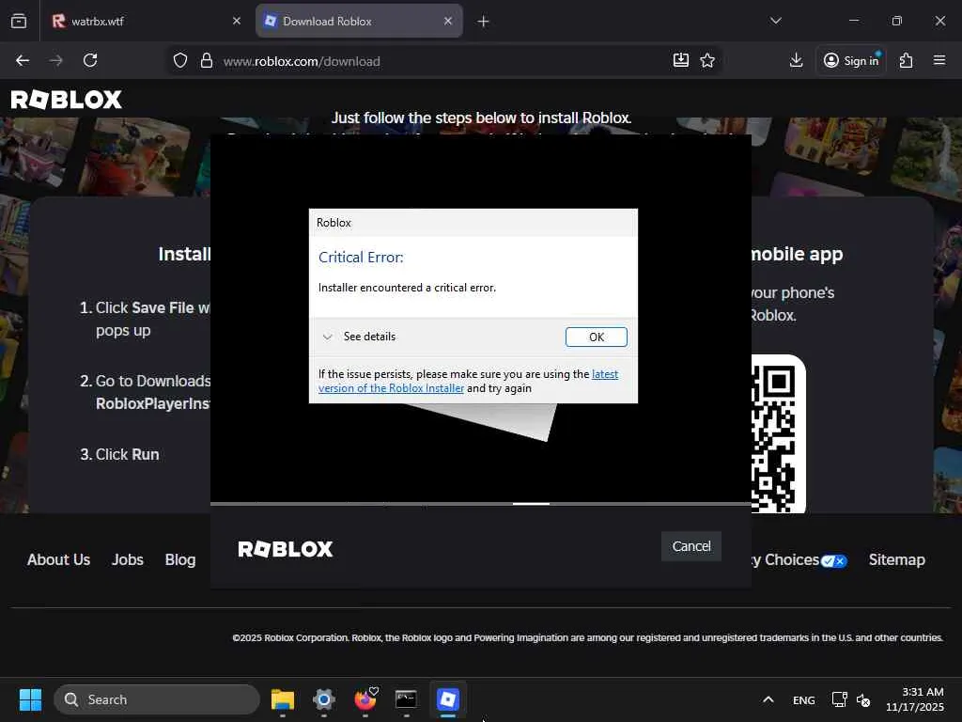Open tracking protection shield icon
This screenshot has width=962, height=722.
click(179, 61)
